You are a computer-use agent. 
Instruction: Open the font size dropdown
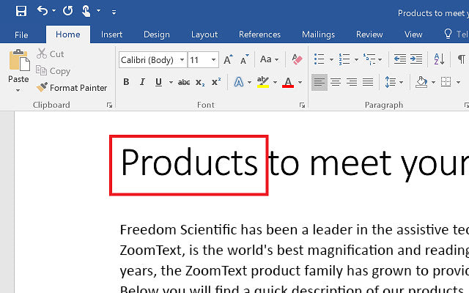click(214, 60)
